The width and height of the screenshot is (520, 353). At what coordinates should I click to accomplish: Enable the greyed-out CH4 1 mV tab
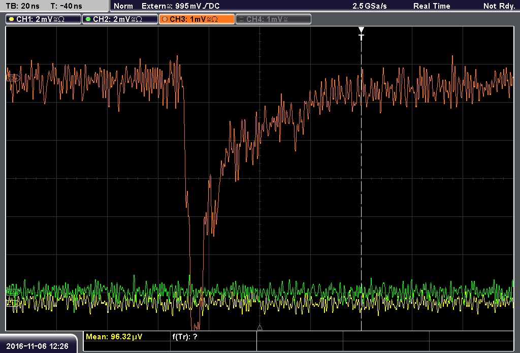[273, 19]
